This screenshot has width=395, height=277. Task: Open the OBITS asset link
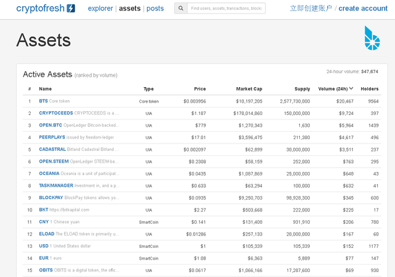coord(46,270)
